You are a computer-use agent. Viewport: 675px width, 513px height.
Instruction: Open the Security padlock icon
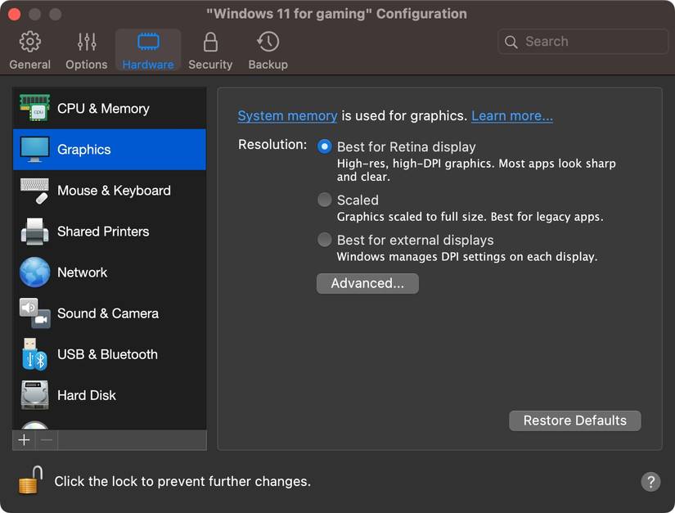click(x=210, y=42)
